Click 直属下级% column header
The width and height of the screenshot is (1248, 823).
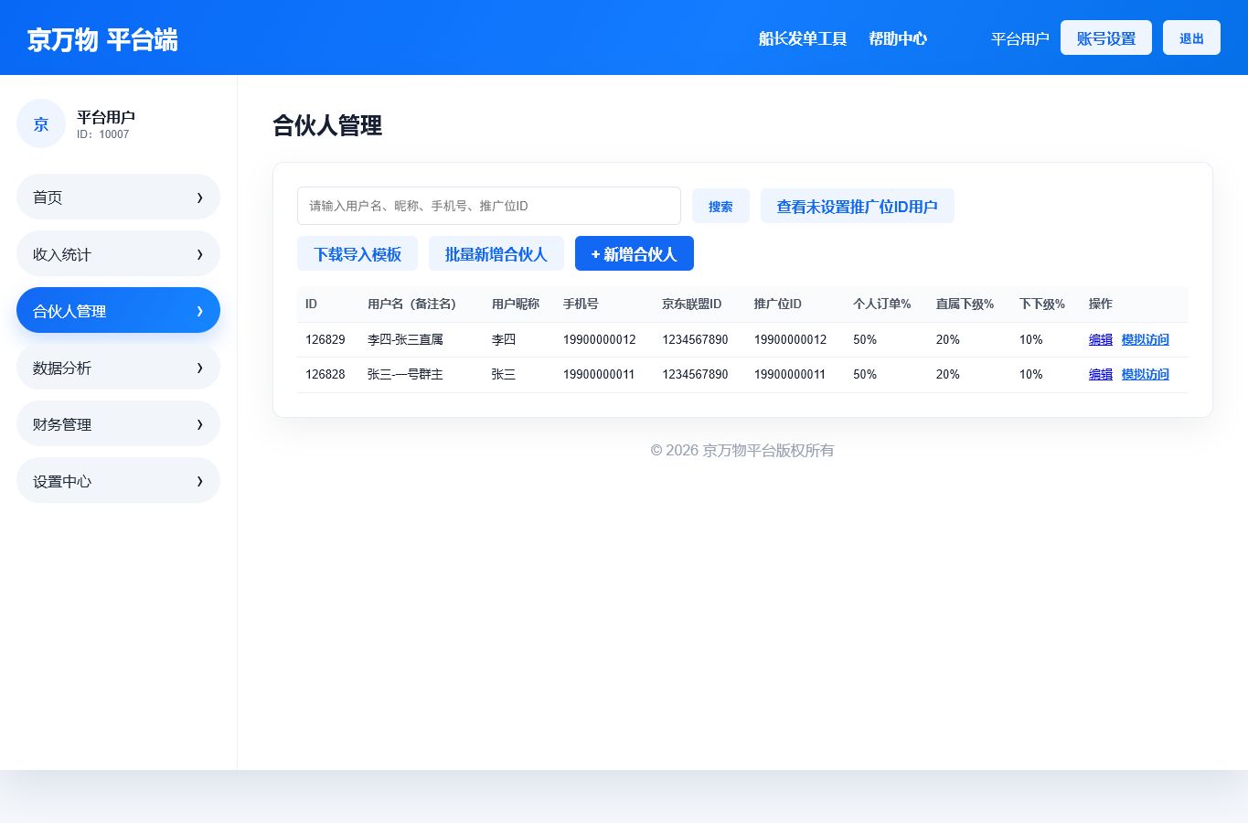(965, 304)
